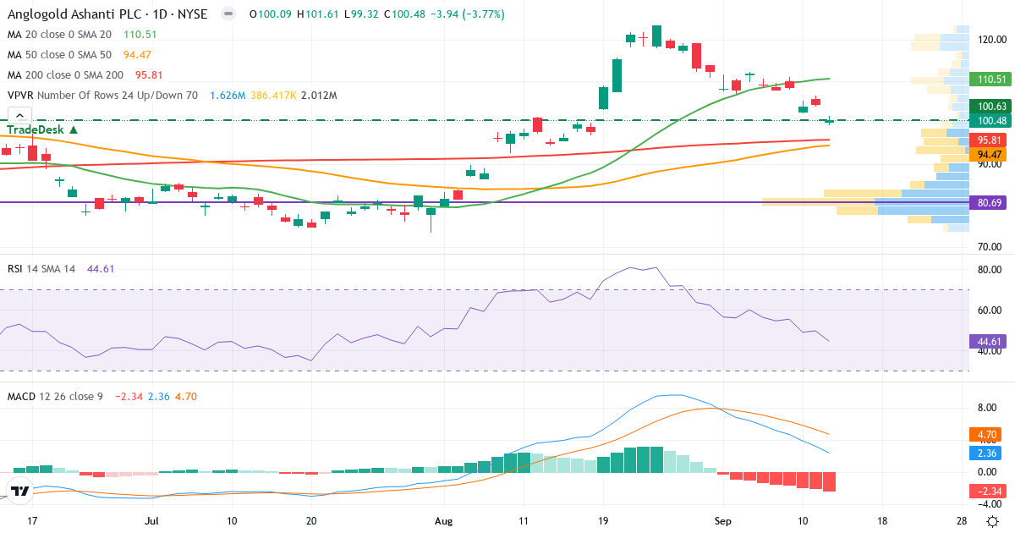The image size is (1015, 533).
Task: Click the change −3.94 (−3.77%) value
Action: [x=469, y=14]
